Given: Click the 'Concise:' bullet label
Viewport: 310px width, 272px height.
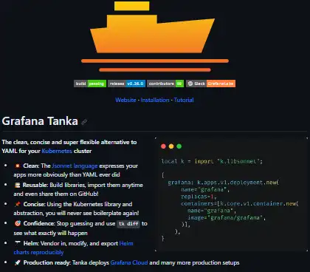Looking at the screenshot, I should [x=34, y=204].
